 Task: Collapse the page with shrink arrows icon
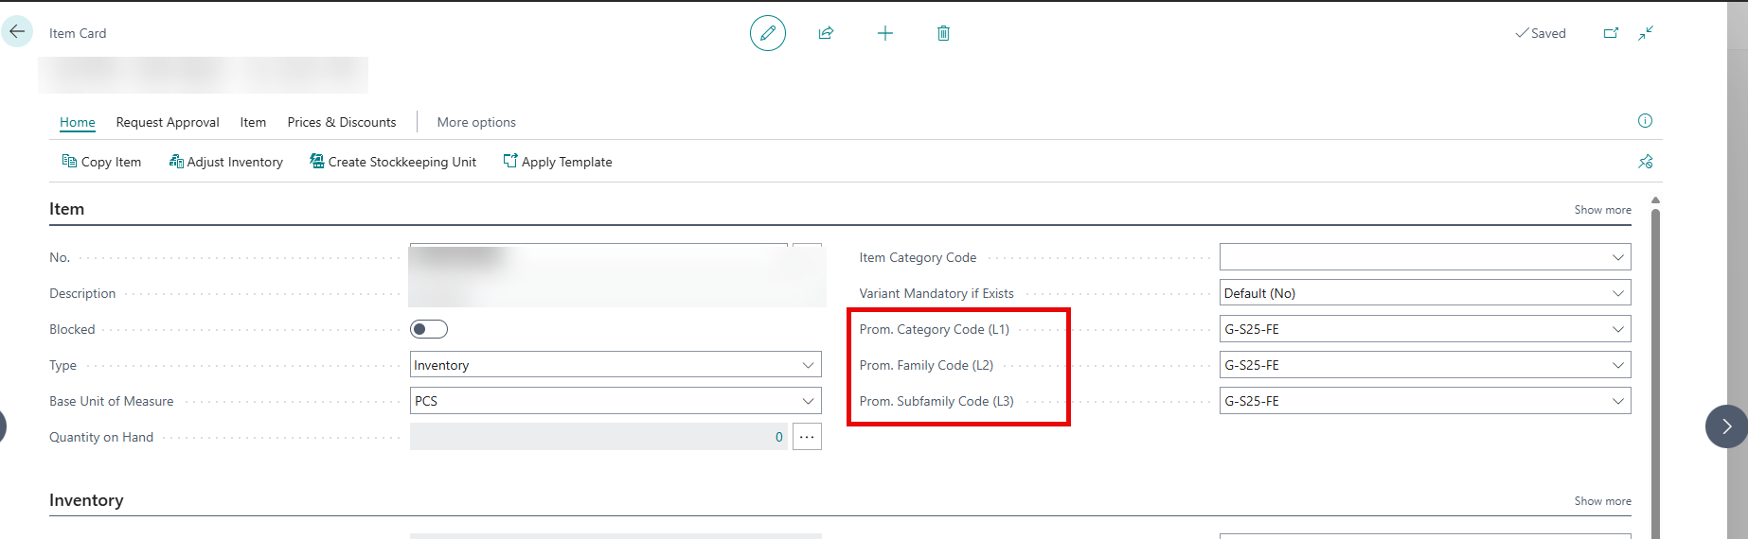pyautogui.click(x=1646, y=33)
